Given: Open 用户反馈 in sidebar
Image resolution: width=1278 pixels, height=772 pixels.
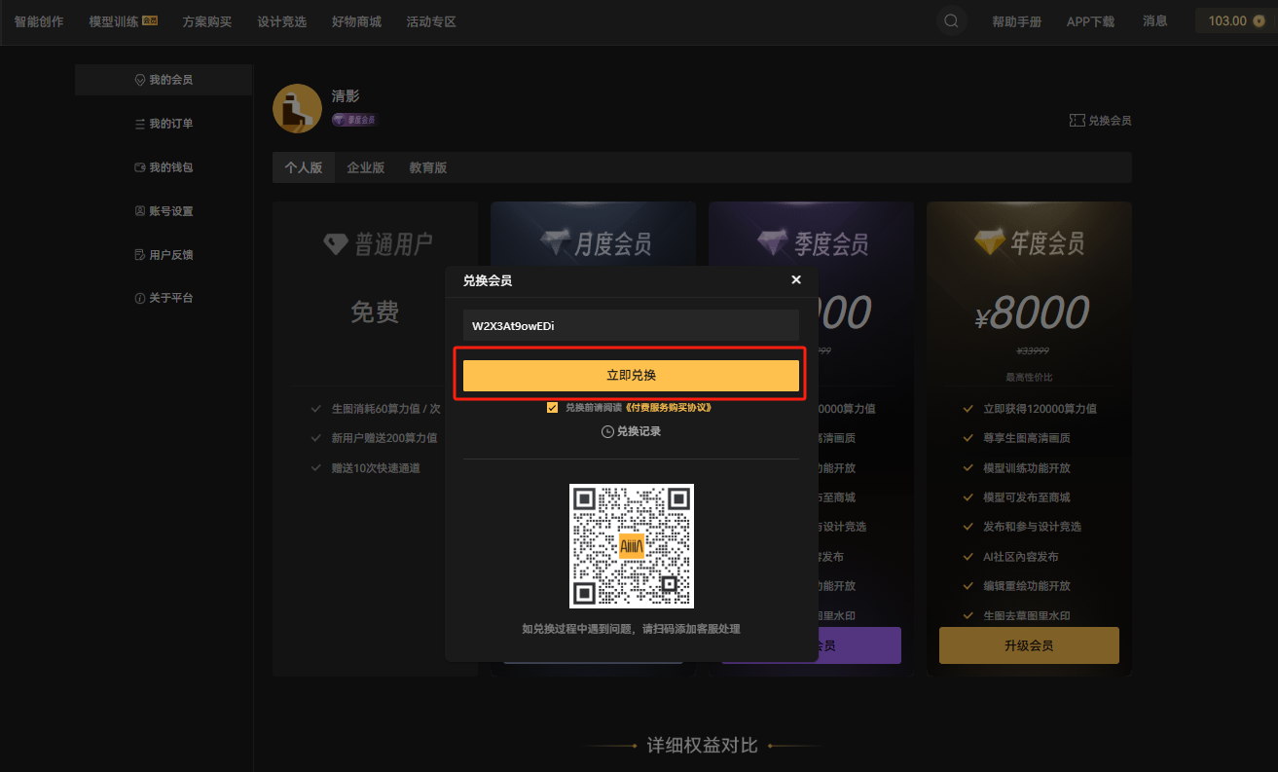Looking at the screenshot, I should coord(164,255).
